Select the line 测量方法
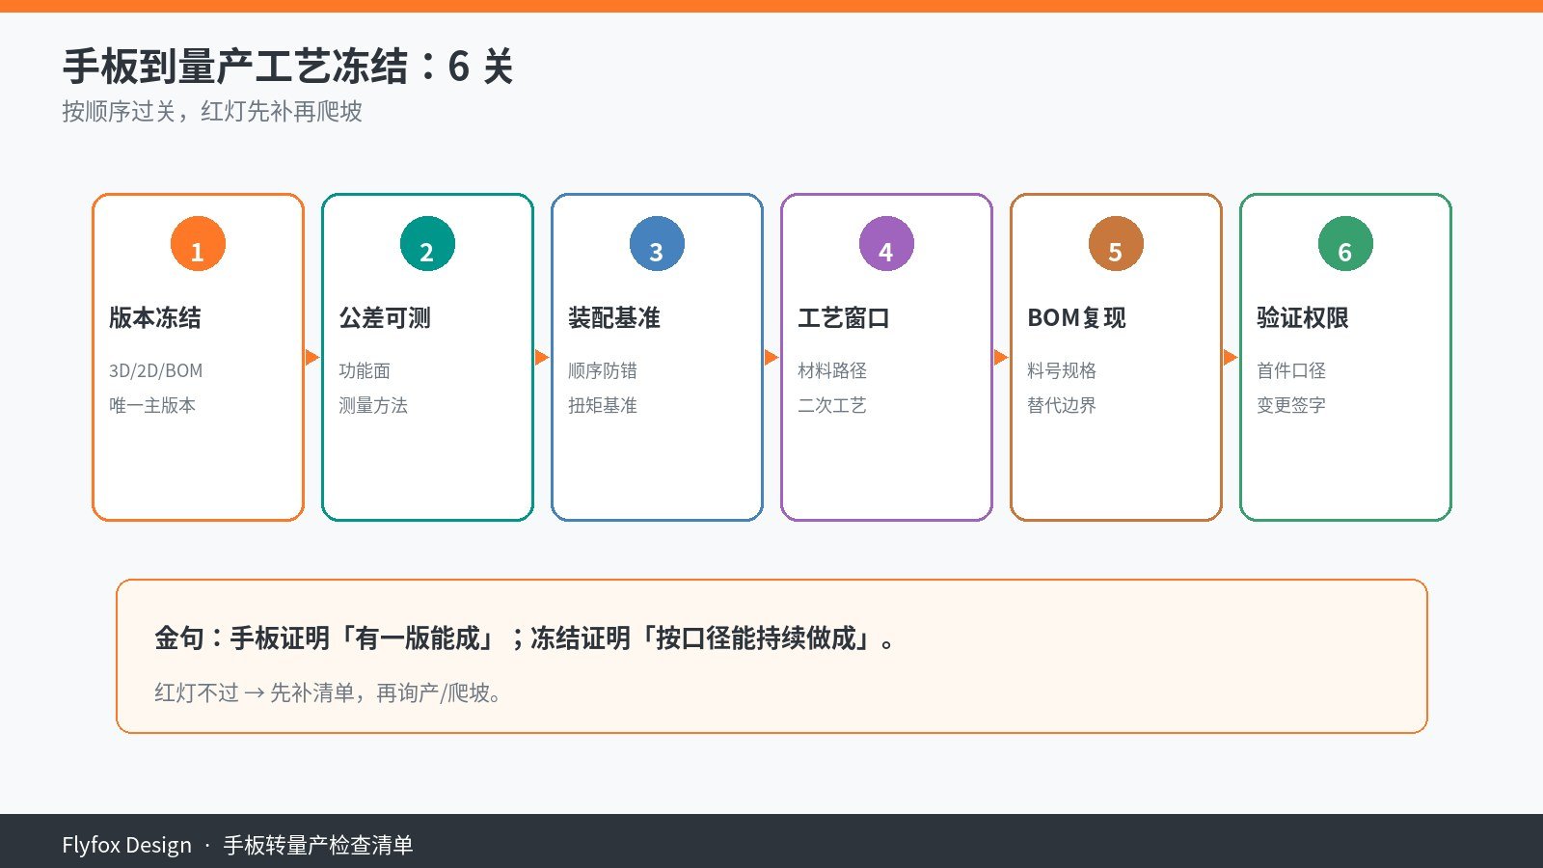Screen dimensions: 1543x868 [x=373, y=405]
